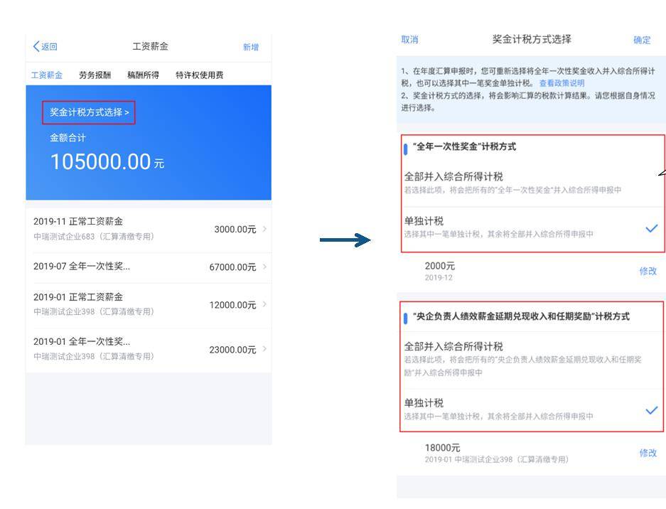Confirm selection by tapping 确定
Viewport: 666px width, 509px height.
coord(640,41)
